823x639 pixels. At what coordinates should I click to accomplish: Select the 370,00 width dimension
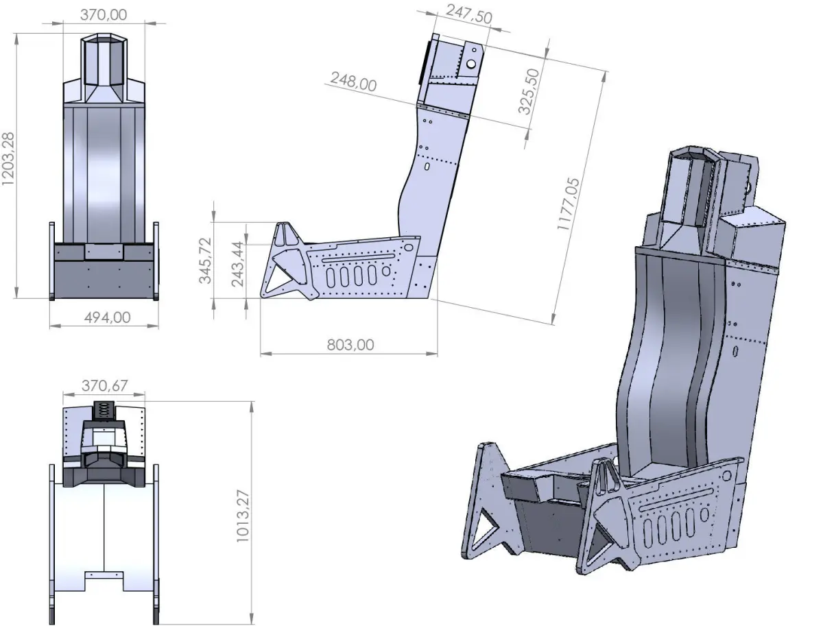103,14
